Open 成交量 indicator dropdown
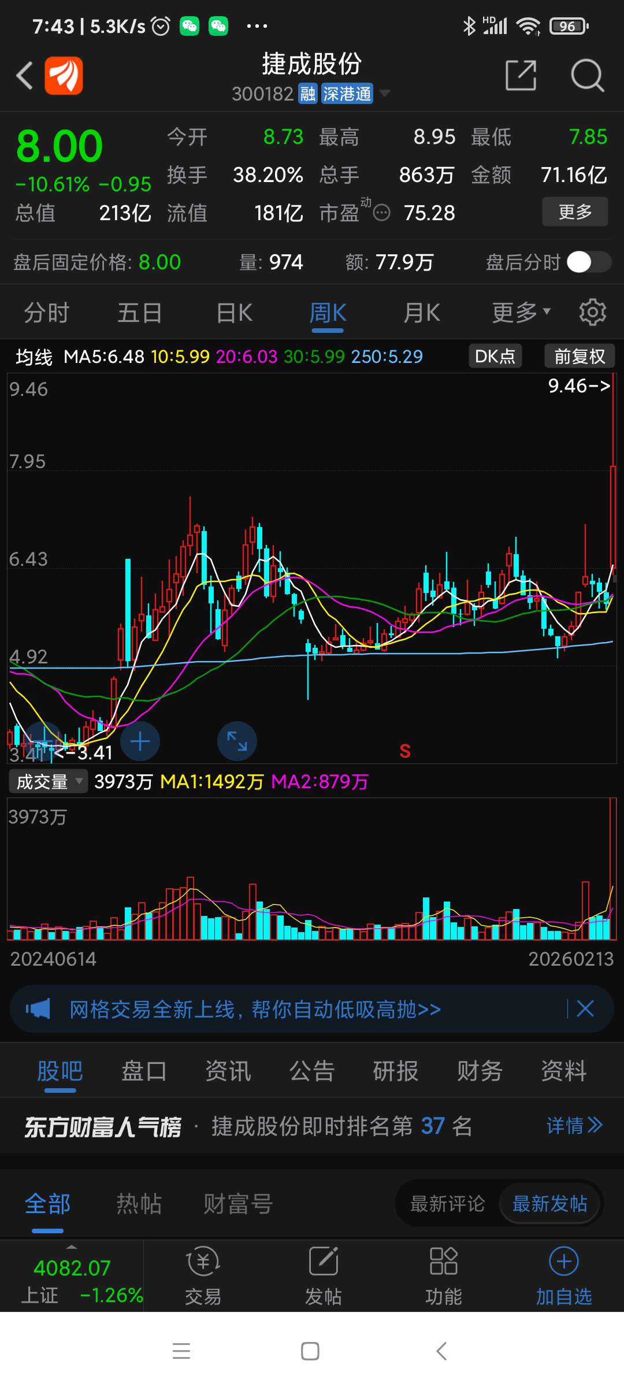 pos(49,782)
